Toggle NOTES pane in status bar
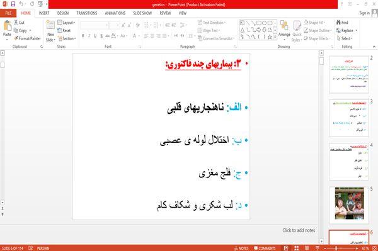The width and height of the screenshot is (378, 251). [241, 248]
